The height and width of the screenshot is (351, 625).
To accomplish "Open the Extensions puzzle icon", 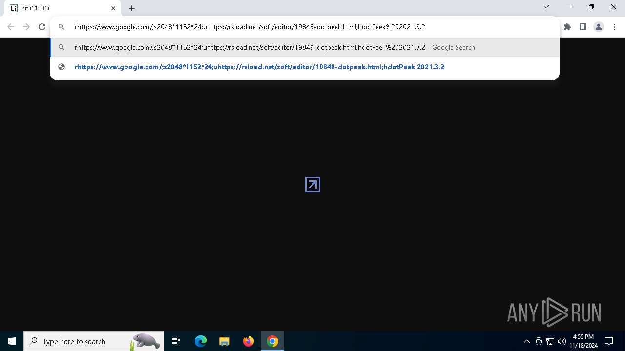I will coord(567,27).
